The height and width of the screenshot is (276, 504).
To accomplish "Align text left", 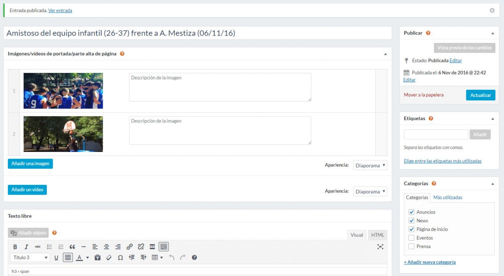I will coord(95,247).
